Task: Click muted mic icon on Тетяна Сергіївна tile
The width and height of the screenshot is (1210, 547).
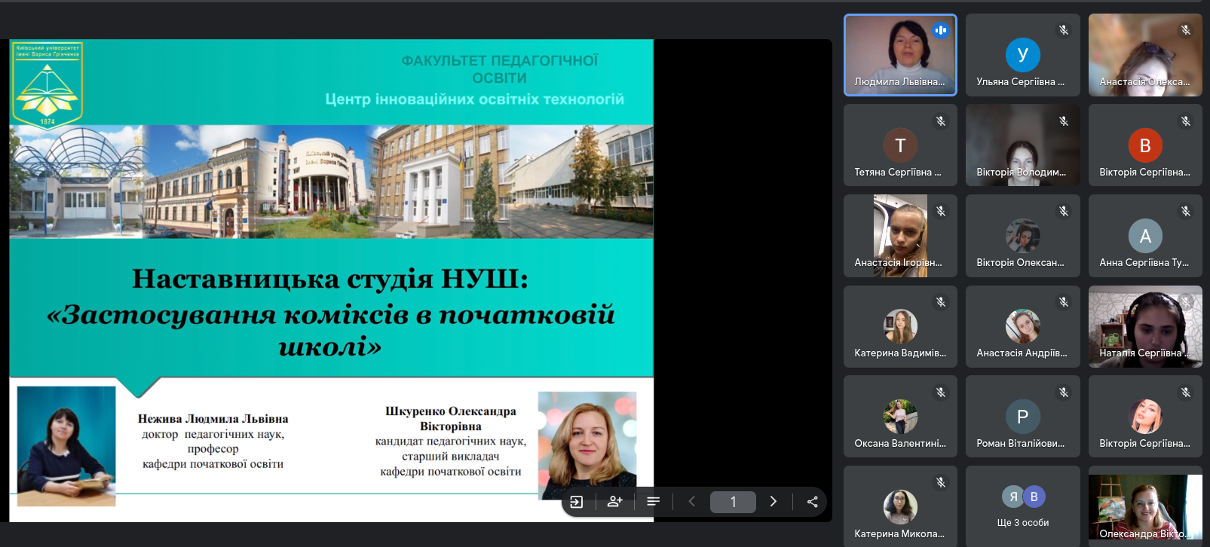Action: (940, 121)
